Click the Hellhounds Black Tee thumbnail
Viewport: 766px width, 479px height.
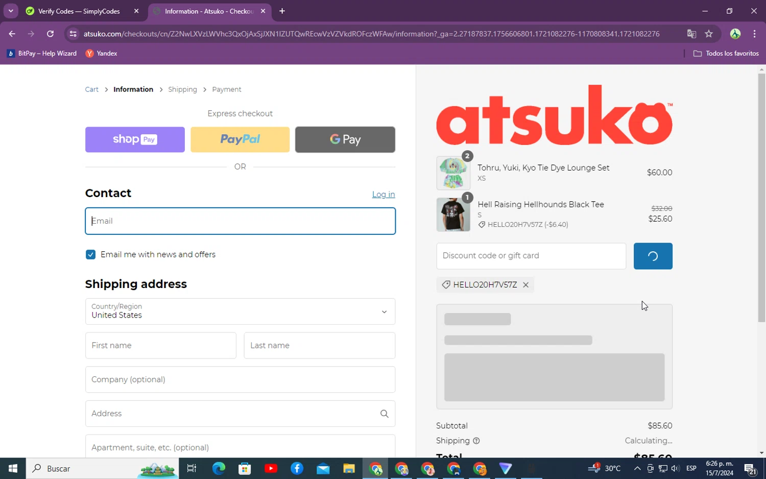click(x=453, y=214)
